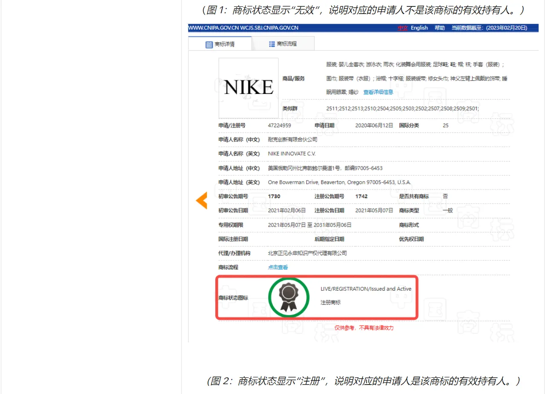
Task: Open the 帮助 help link
Action: click(440, 28)
